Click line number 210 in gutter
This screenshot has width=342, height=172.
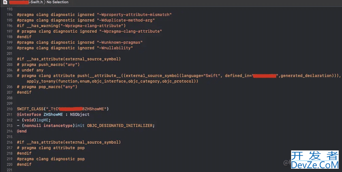(x=9, y=109)
